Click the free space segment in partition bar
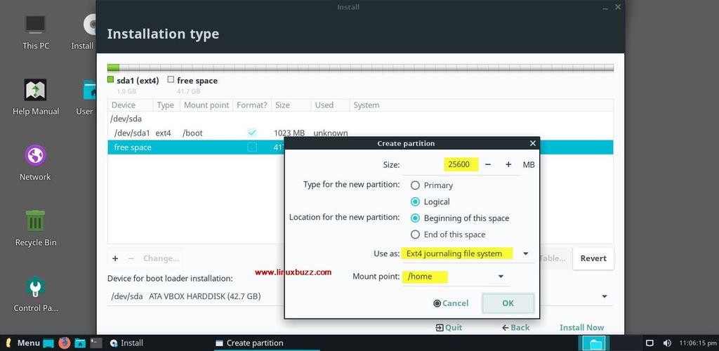719x351 pixels. [x=367, y=68]
